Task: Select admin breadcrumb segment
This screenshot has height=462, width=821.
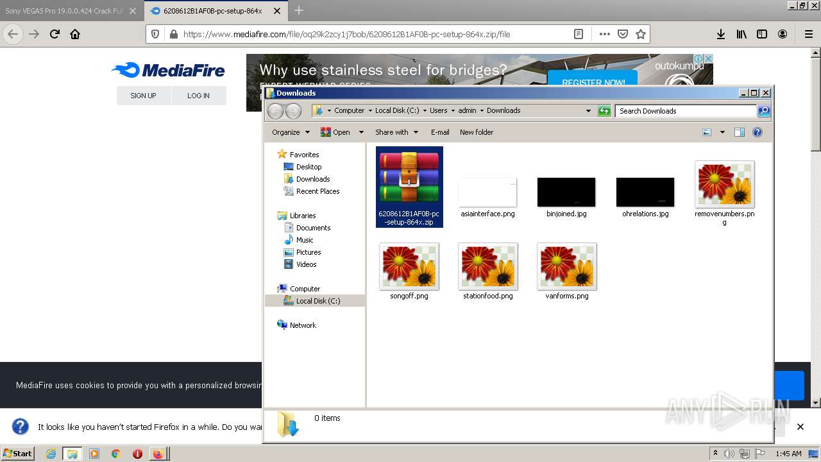Action: (467, 110)
